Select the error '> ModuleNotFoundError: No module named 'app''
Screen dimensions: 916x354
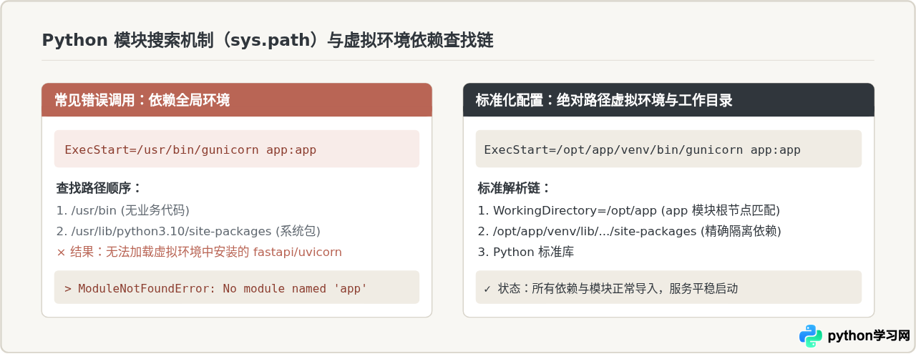(x=215, y=289)
